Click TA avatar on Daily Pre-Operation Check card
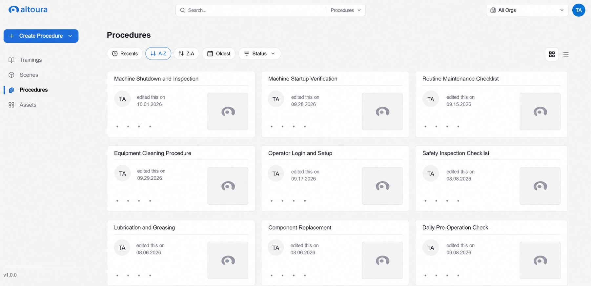 coord(431,248)
